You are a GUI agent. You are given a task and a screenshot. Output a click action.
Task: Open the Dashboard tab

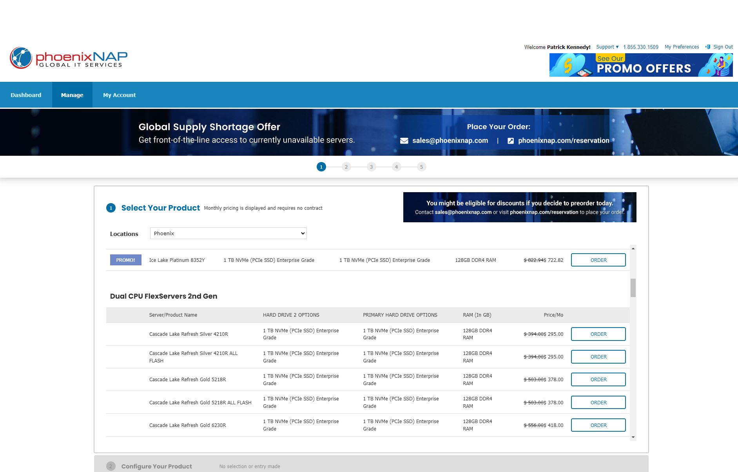click(26, 95)
